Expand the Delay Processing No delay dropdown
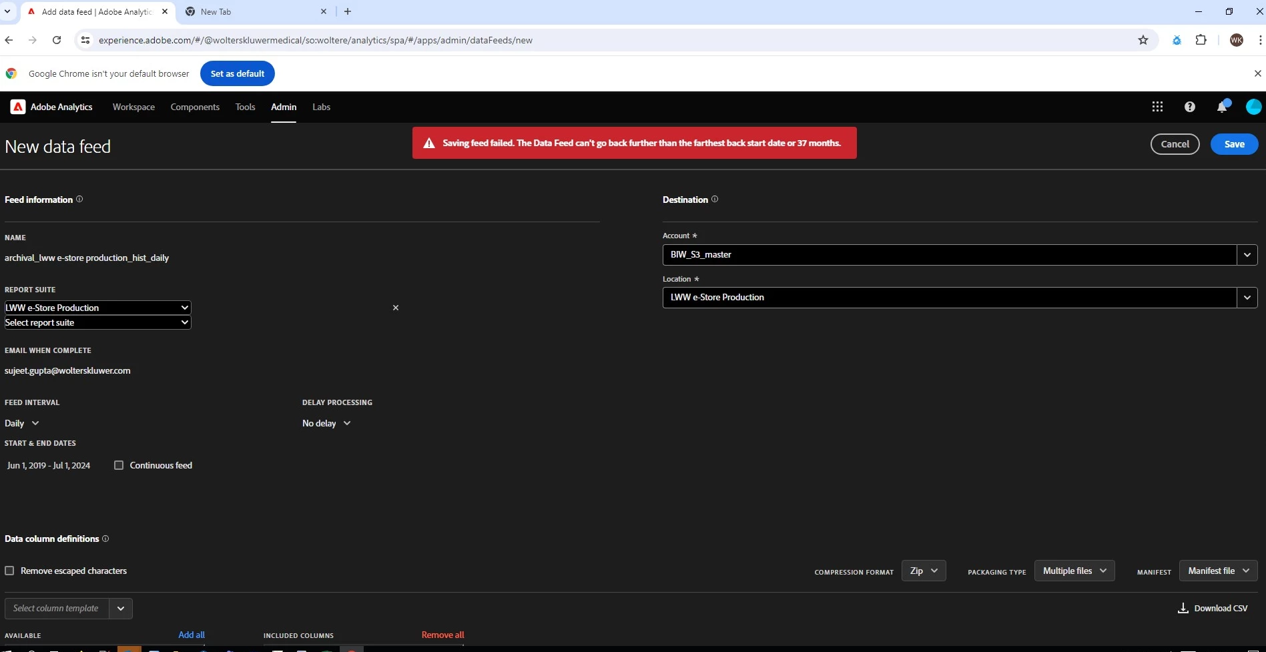1266x652 pixels. tap(326, 423)
